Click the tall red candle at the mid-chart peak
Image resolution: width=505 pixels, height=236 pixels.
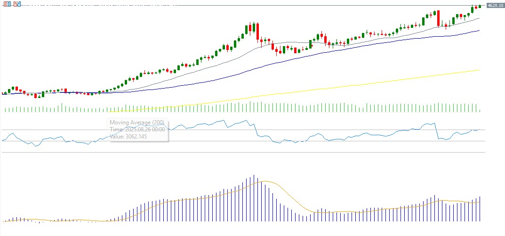coord(257,31)
